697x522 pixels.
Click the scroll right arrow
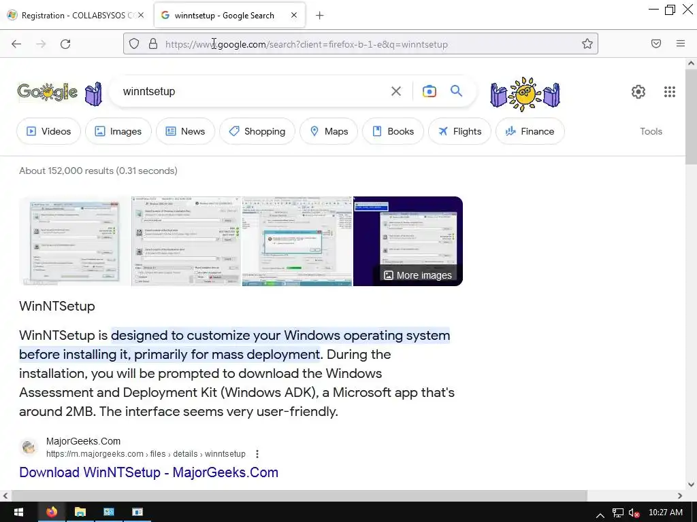click(x=680, y=495)
